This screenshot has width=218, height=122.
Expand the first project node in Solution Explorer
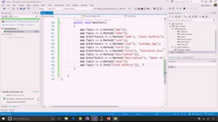tap(170, 24)
